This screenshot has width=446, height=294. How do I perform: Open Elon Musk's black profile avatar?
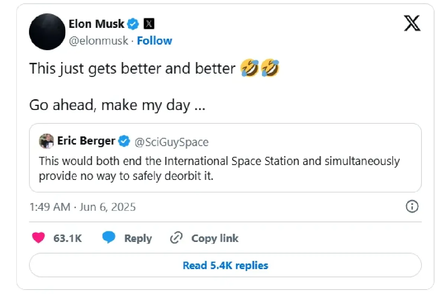pyautogui.click(x=47, y=32)
